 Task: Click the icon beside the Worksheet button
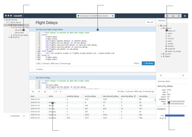tap(24, 116)
